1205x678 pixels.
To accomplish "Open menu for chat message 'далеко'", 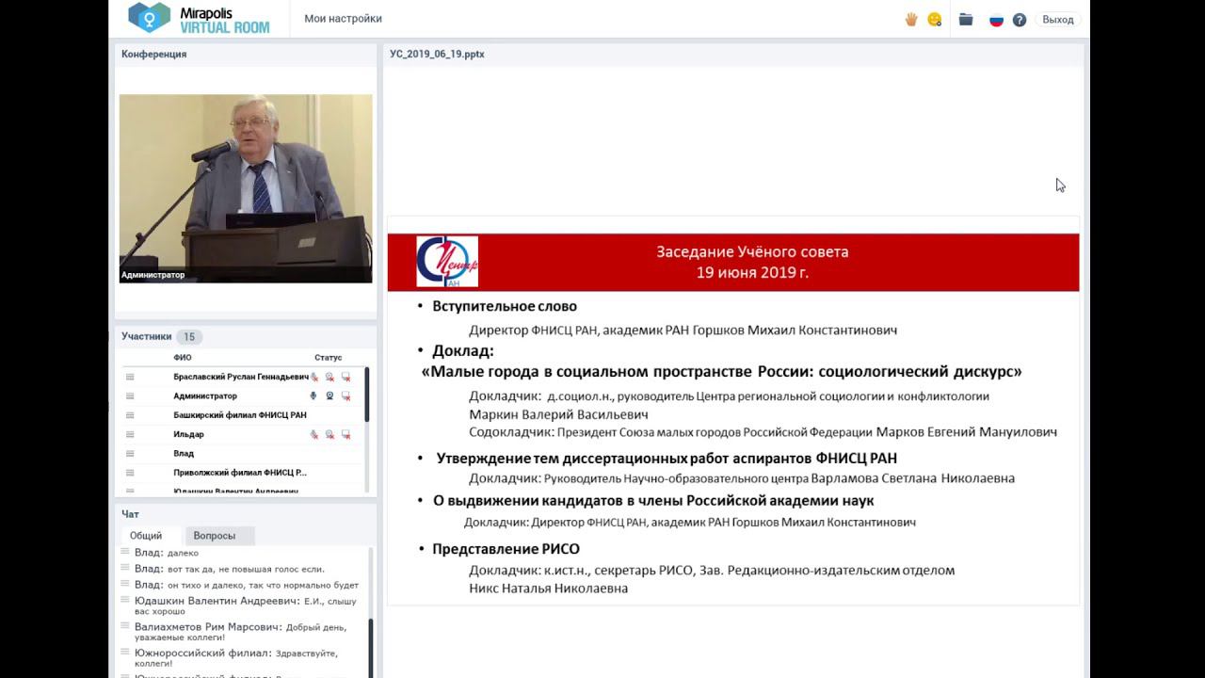I will [125, 553].
